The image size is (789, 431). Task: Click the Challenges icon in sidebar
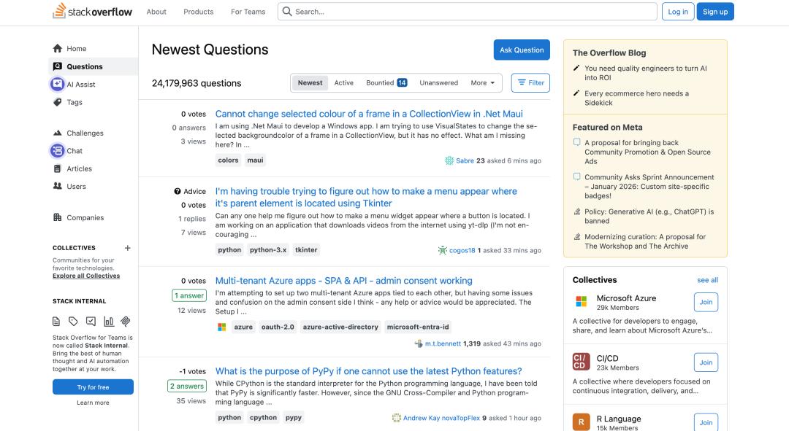pos(58,133)
